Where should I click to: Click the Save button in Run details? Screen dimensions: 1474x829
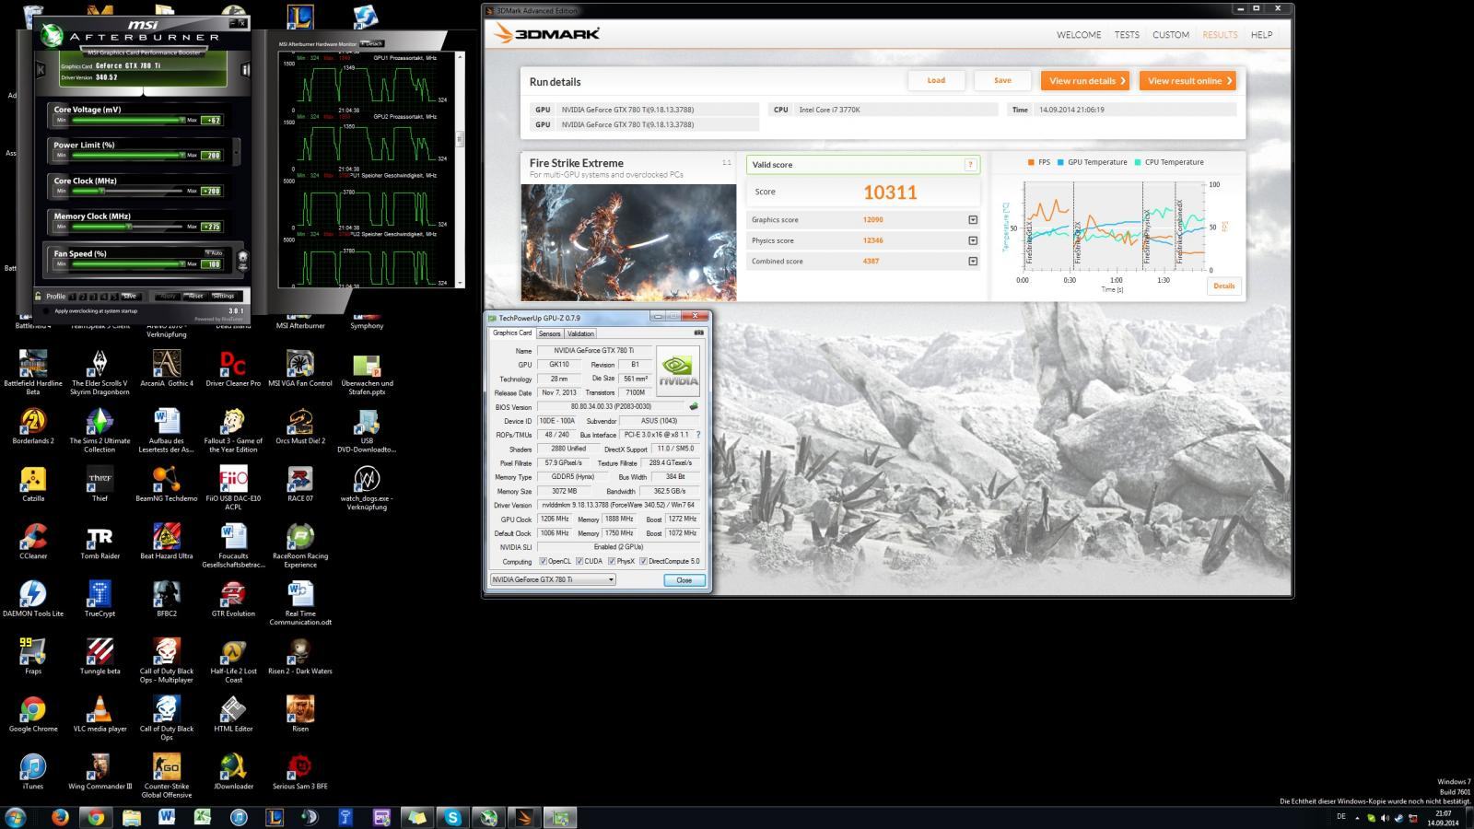(x=1002, y=81)
